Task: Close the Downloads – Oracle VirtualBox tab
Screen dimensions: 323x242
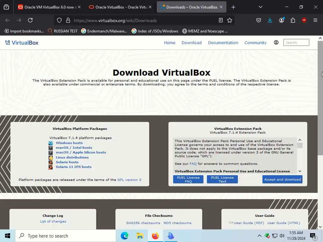Action: [x=221, y=7]
